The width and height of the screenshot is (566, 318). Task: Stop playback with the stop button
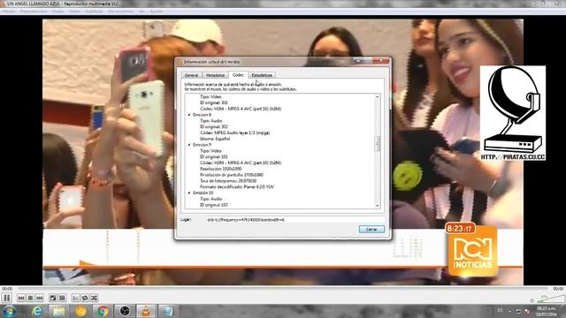coord(31,298)
